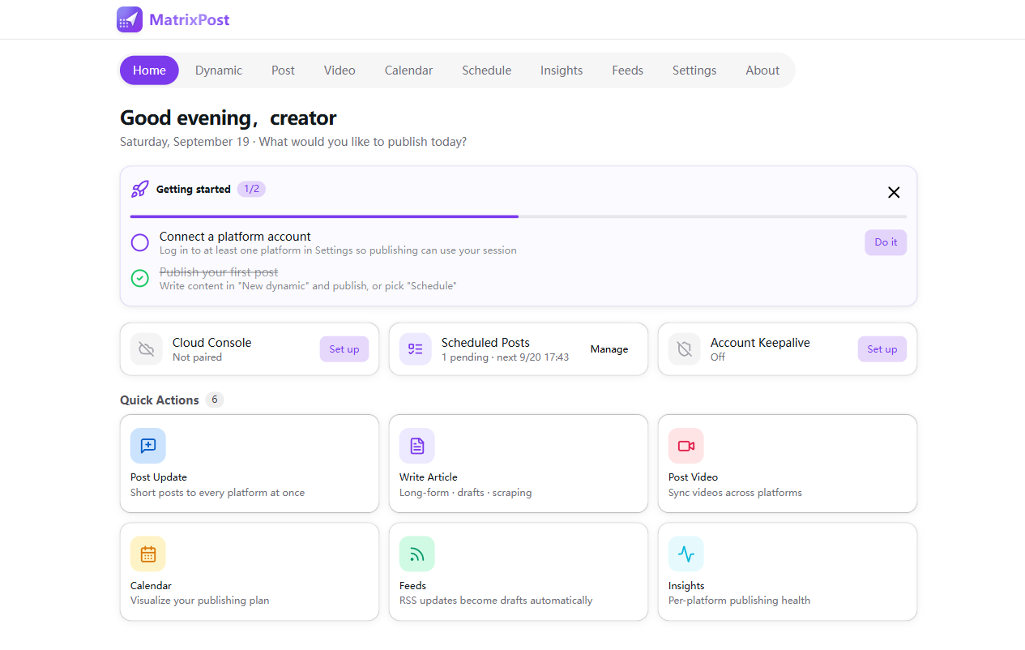Click the "Quick Actions" section heading
The width and height of the screenshot is (1025, 650).
tap(160, 400)
